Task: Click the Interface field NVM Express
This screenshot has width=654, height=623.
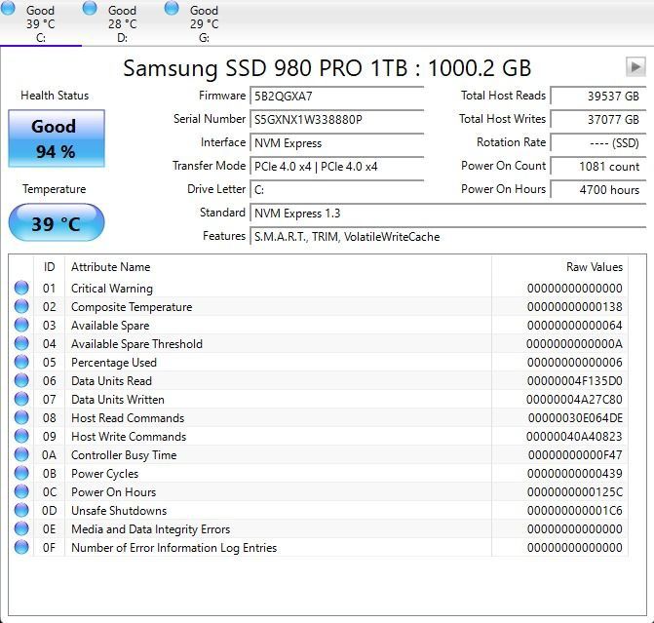Action: coord(337,142)
